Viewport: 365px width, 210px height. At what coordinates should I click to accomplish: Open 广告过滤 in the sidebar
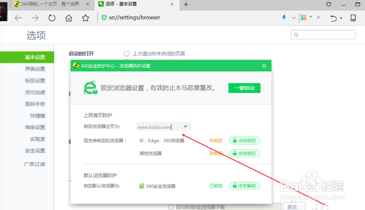pos(35,164)
